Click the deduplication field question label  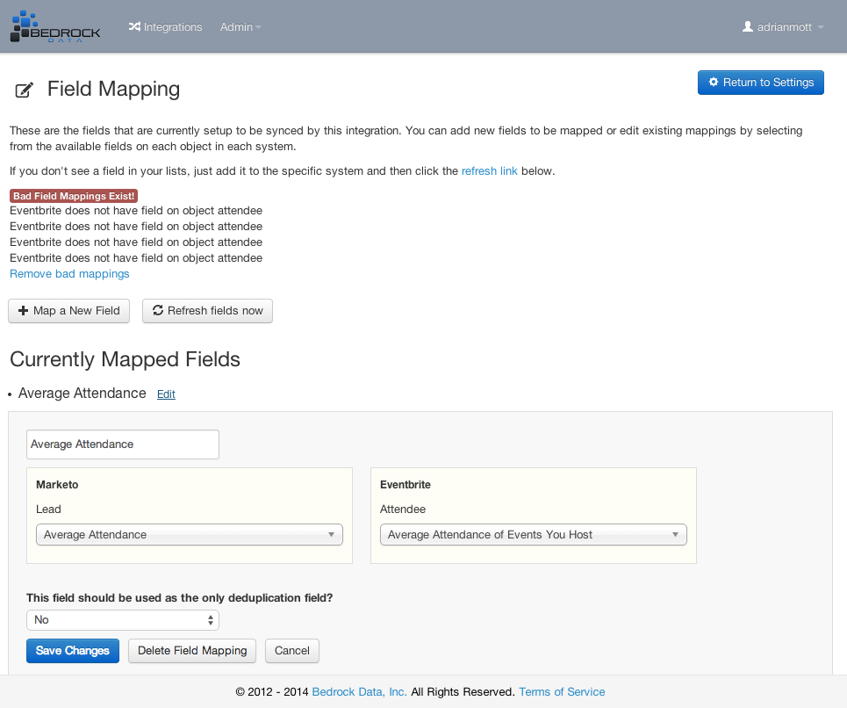[x=179, y=597]
